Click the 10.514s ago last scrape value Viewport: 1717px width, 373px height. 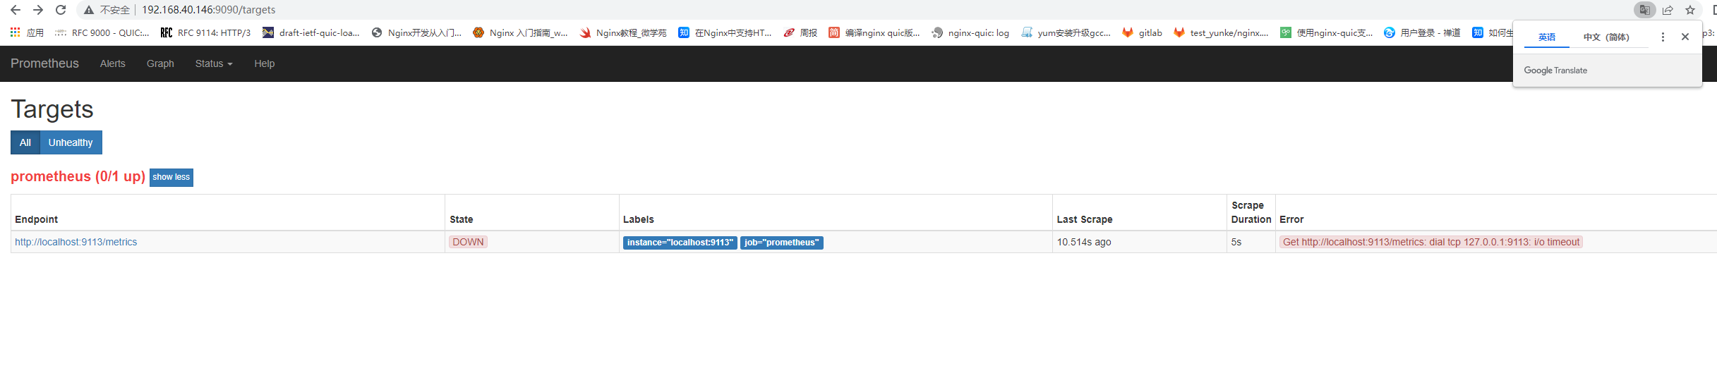[x=1084, y=242]
